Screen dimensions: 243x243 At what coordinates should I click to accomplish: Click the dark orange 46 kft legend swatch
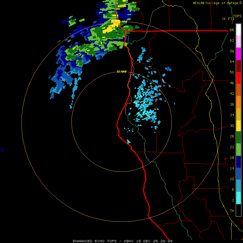pyautogui.click(x=238, y=90)
